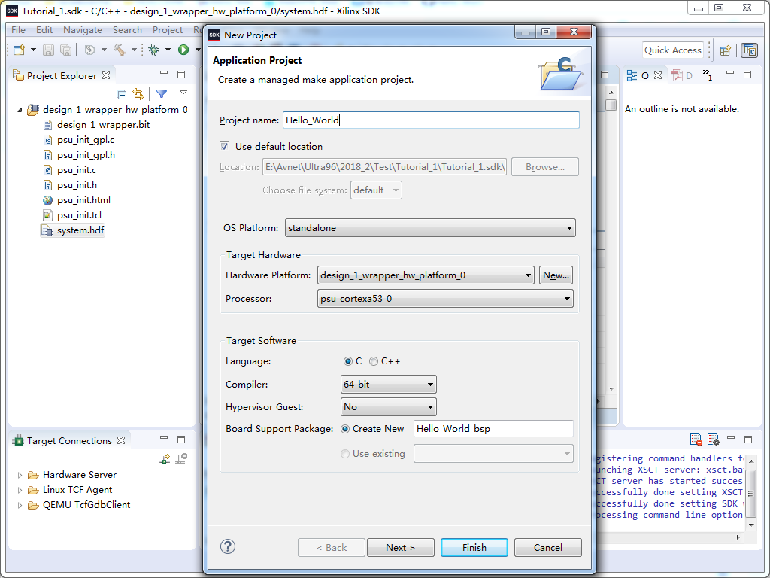
Task: Click the New project toolbar icon
Action: (x=20, y=50)
